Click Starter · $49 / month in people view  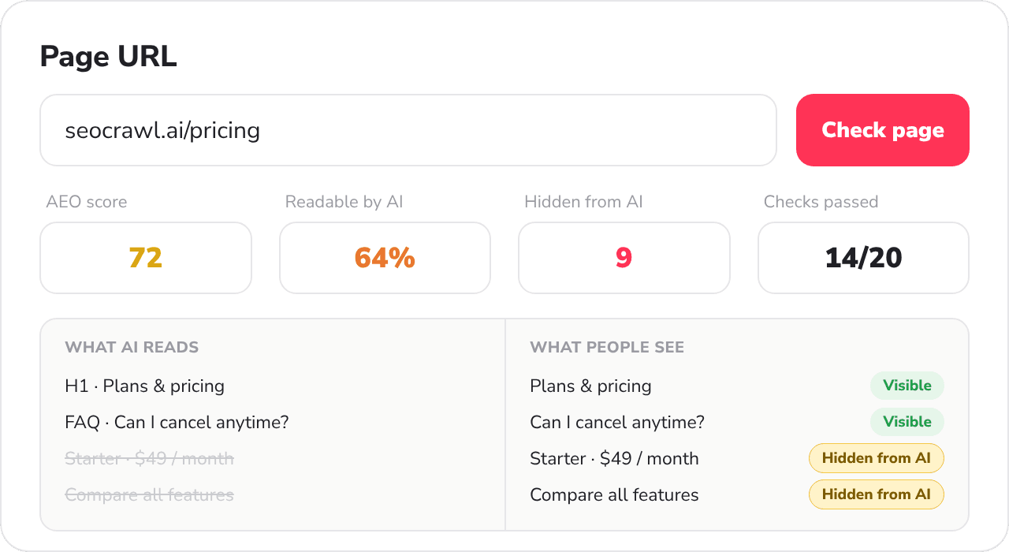(614, 459)
